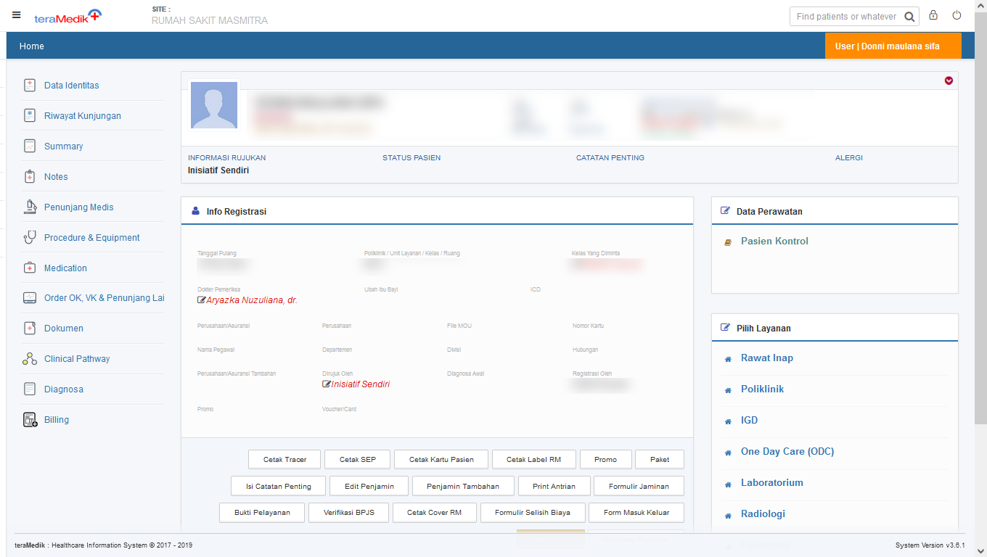Click patient avatar photo thumbnail

coord(214,105)
